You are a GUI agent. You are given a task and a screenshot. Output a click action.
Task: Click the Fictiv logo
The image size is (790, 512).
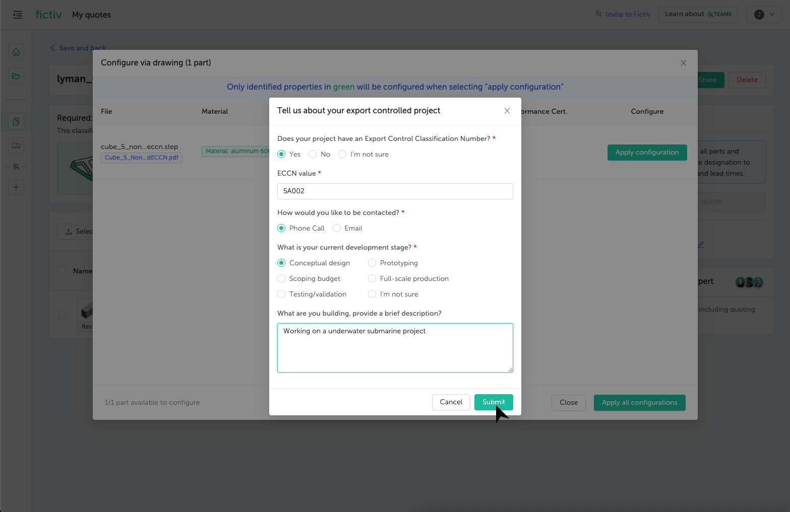(x=48, y=14)
